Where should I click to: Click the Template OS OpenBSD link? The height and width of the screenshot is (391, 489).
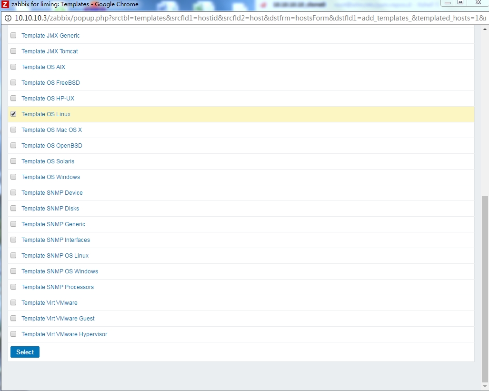pos(52,145)
